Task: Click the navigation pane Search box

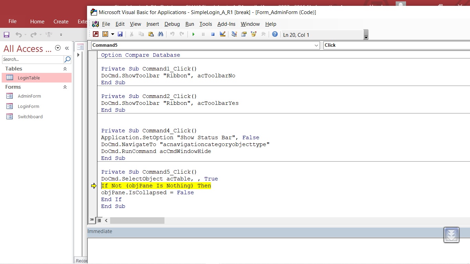Action: 33,59
